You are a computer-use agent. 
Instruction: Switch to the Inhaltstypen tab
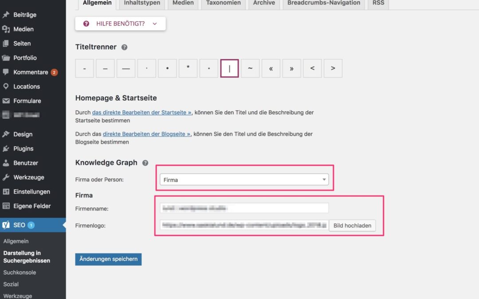click(x=142, y=3)
